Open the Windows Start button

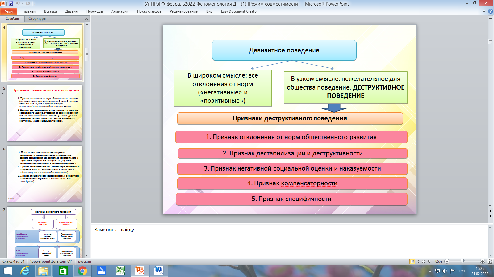[x=7, y=271]
